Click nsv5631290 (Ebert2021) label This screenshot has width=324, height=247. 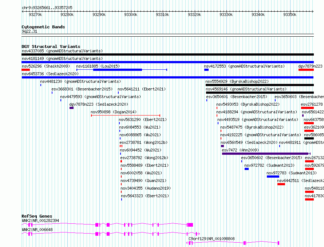(x=143, y=120)
